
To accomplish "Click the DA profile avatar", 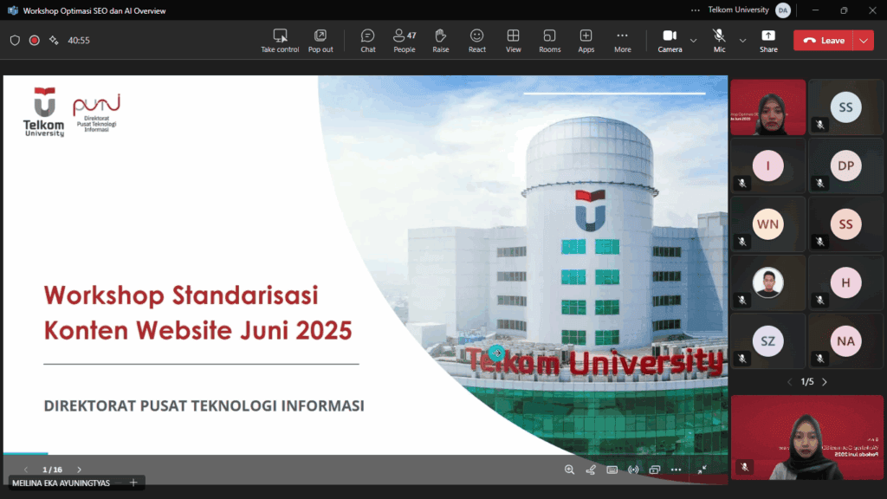I will (783, 10).
